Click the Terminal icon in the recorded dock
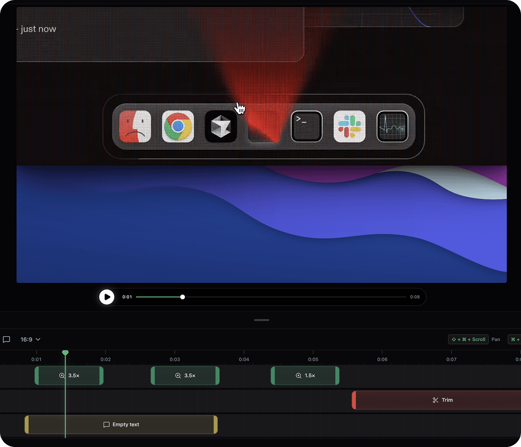The image size is (521, 447). point(307,126)
